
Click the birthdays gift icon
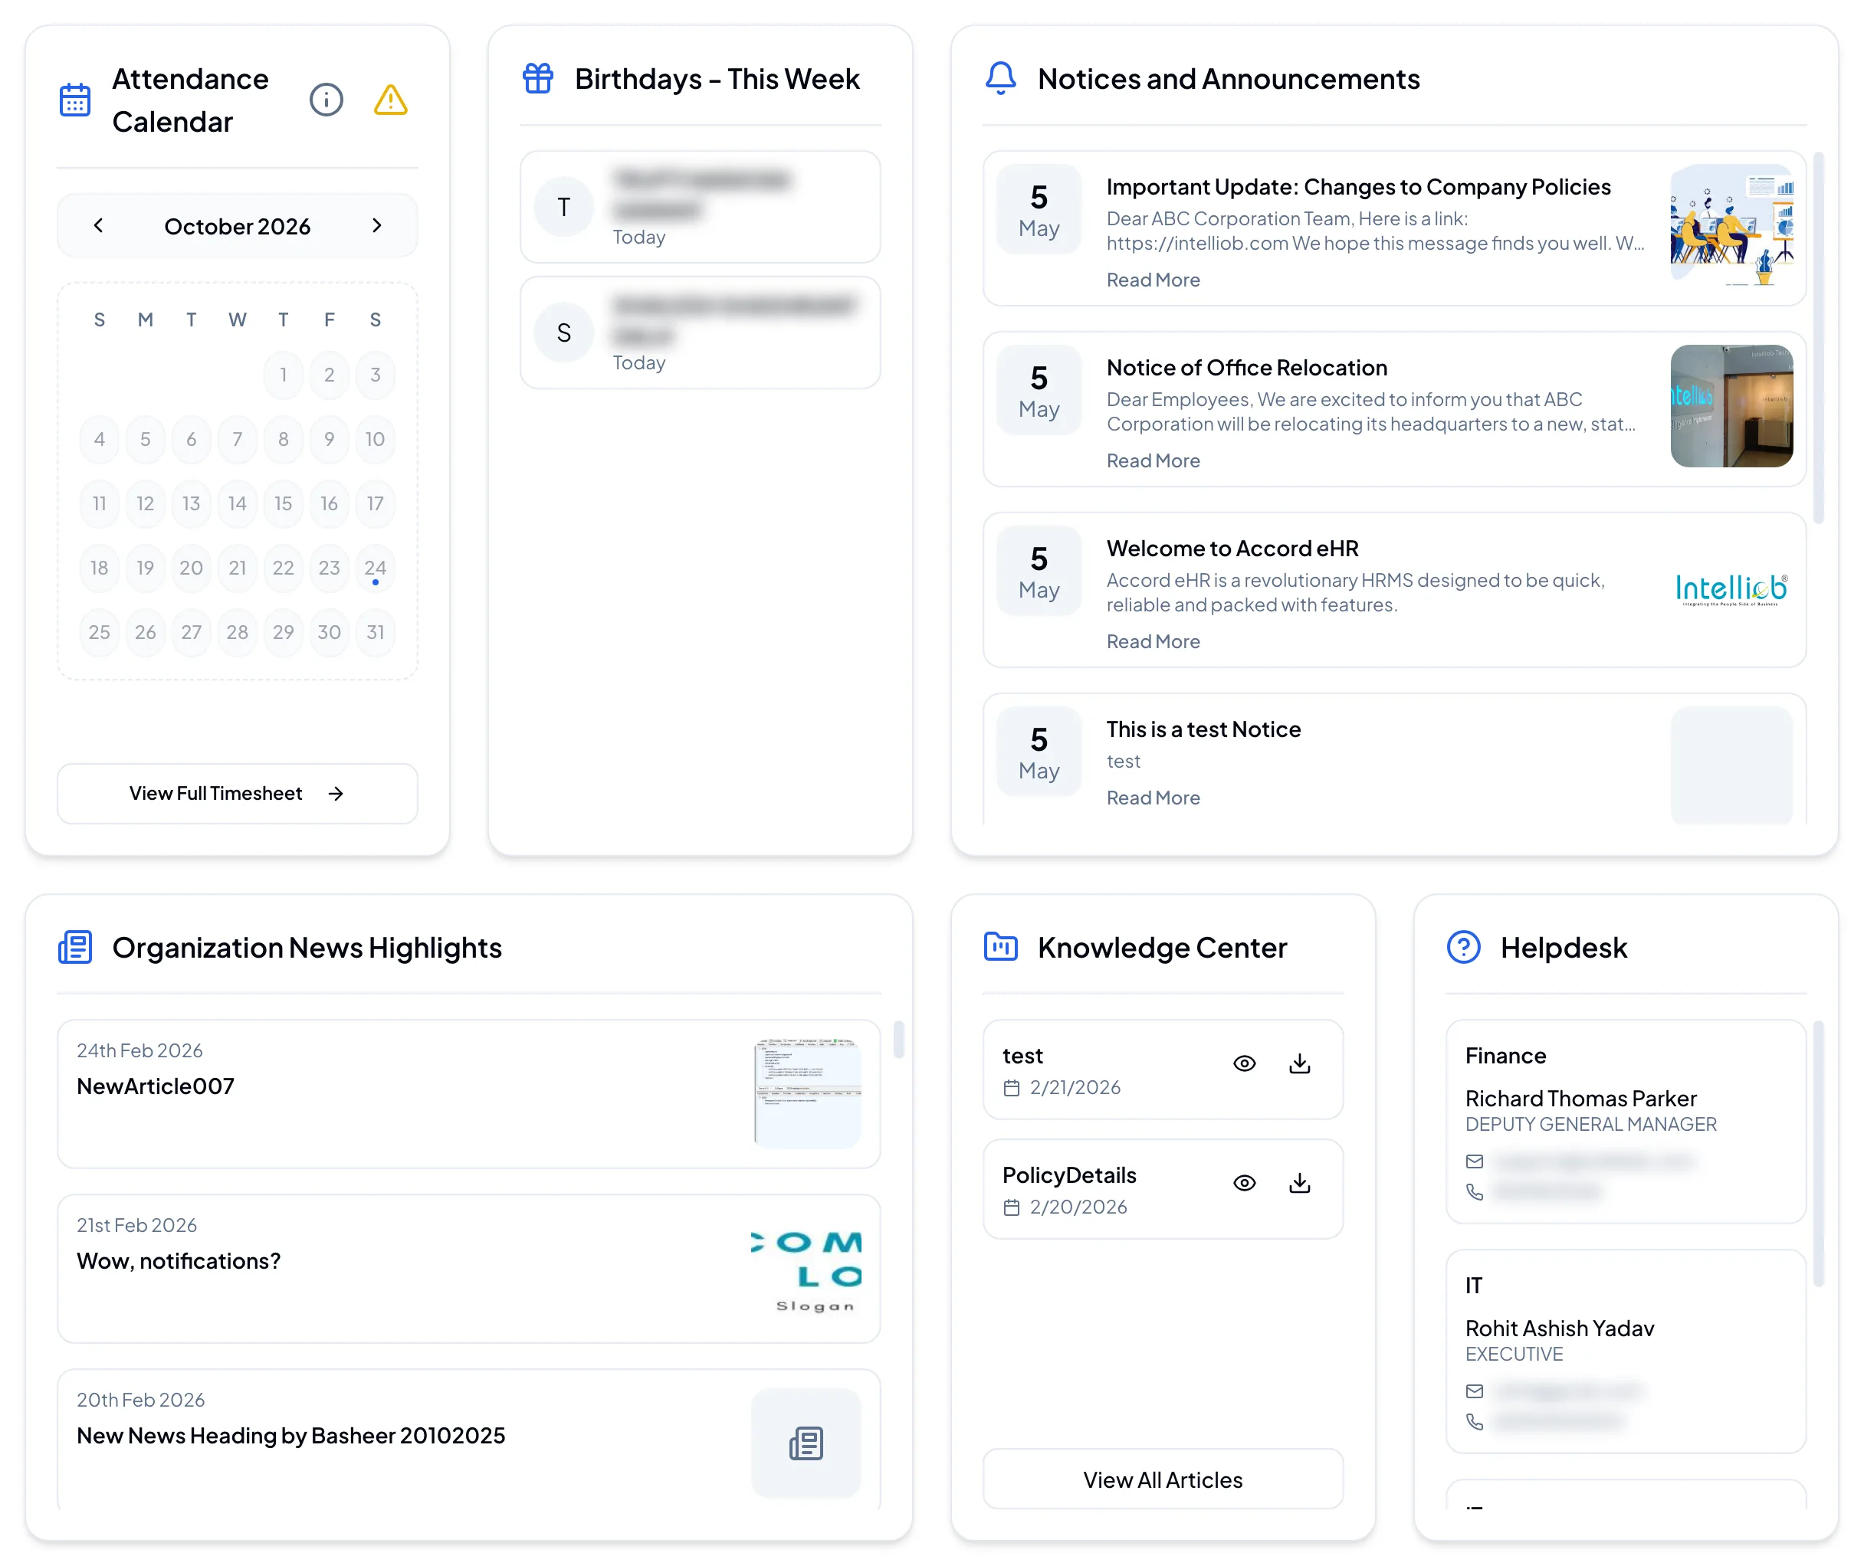537,78
